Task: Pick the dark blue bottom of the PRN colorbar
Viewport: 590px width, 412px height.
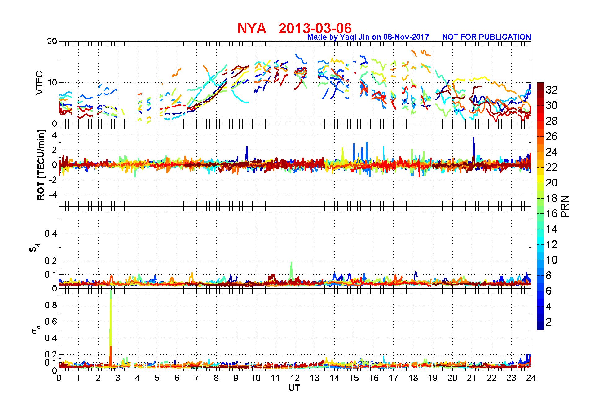Action: pos(540,326)
